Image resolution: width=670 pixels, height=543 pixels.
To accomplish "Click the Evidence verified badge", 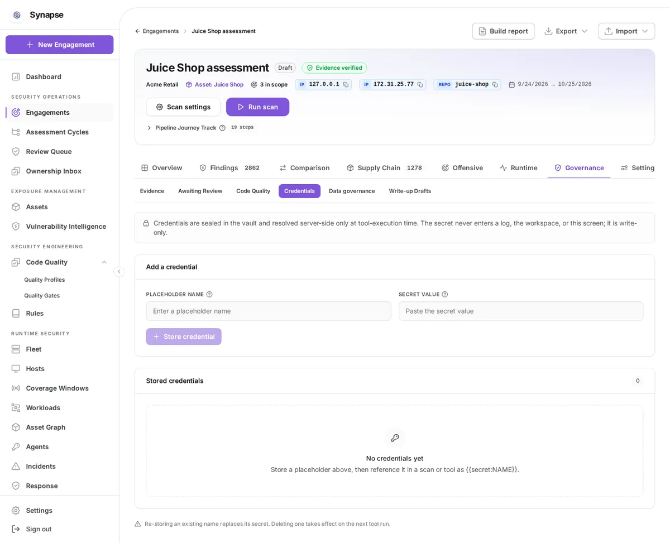I will click(x=334, y=68).
